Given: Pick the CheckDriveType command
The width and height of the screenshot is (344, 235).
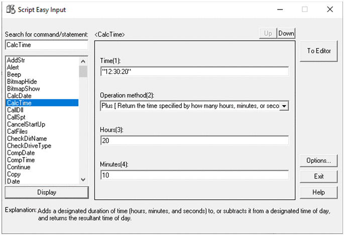Looking at the screenshot, I should click(29, 146).
